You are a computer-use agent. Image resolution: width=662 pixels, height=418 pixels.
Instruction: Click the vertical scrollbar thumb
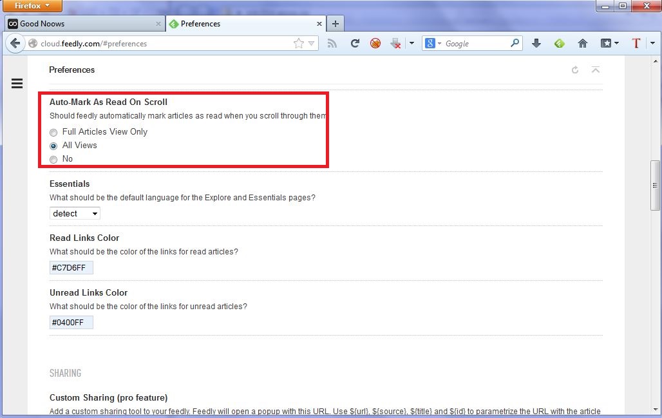point(655,185)
